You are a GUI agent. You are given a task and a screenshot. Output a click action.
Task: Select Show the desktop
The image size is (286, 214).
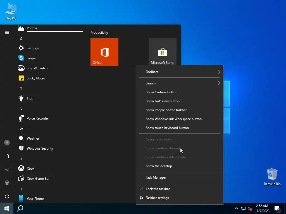(180, 166)
